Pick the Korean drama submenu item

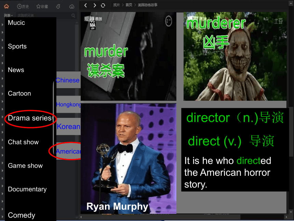(68, 127)
